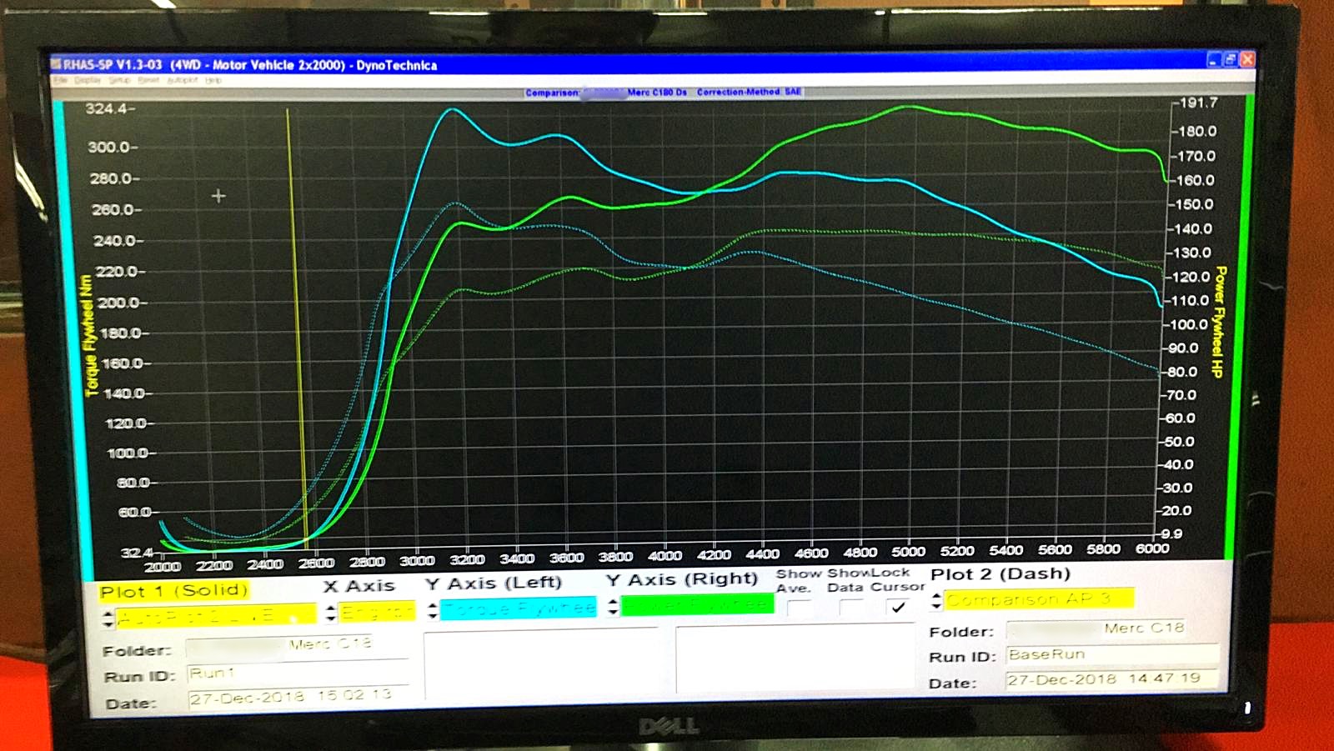Toggle the Show Data checkbox
Viewport: 1334px width, 751px height.
click(851, 608)
